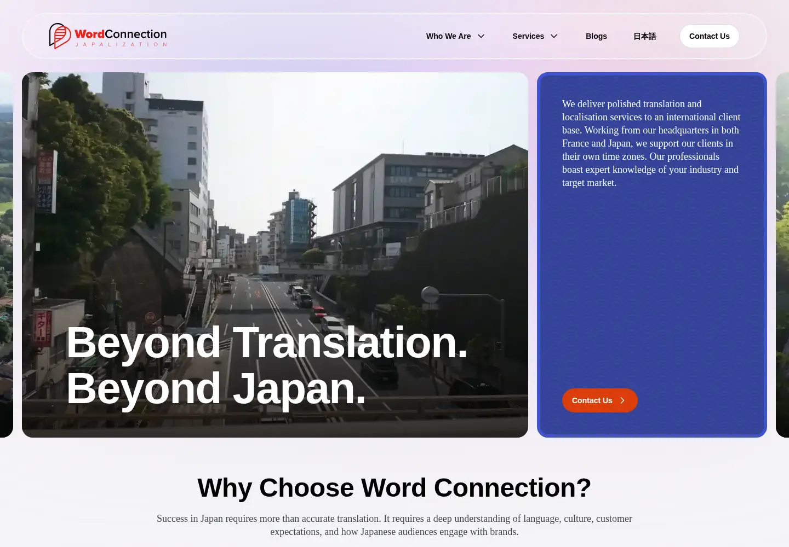Click the WordConnection speech-bubble logo icon
Image resolution: width=789 pixels, height=547 pixels.
pyautogui.click(x=60, y=36)
